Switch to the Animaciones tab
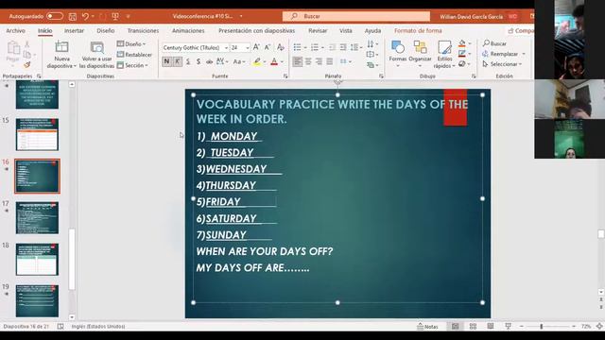Screen dimensions: 605x340 [x=188, y=30]
